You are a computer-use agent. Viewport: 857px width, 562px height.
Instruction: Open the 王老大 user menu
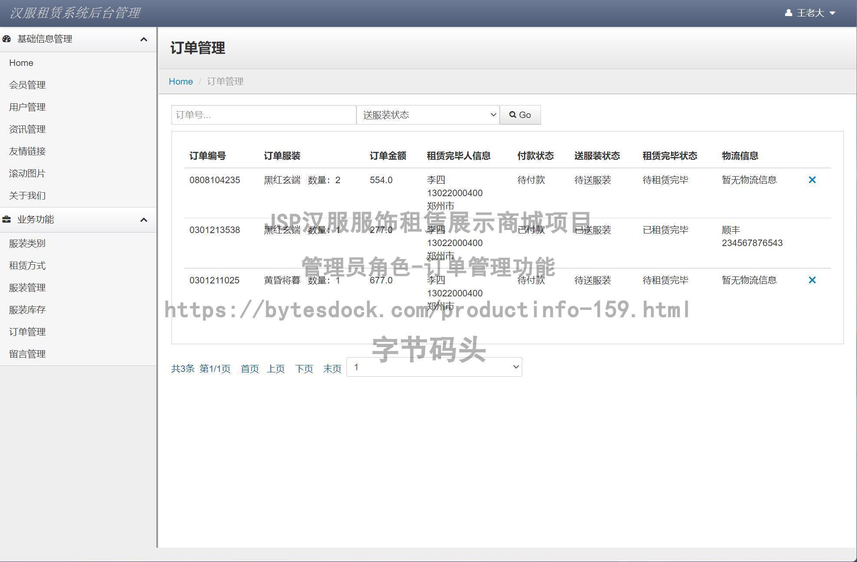811,13
